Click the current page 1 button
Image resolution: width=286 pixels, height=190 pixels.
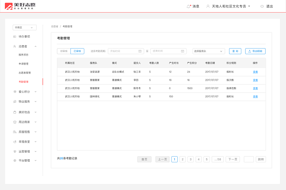click(175, 159)
